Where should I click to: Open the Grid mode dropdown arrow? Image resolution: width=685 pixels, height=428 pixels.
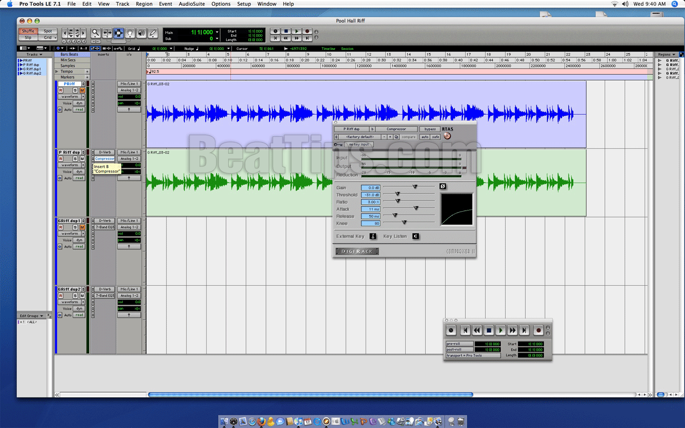(55, 38)
